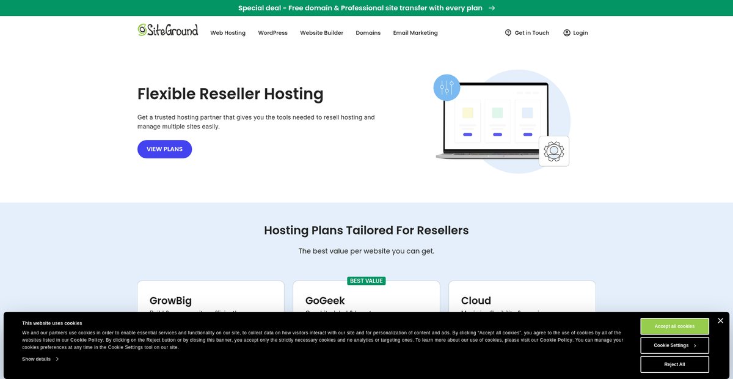Click the Get in Touch link
The width and height of the screenshot is (733, 379).
click(527, 33)
